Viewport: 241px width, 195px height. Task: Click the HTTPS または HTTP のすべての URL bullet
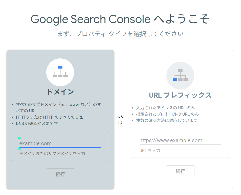point(49,117)
